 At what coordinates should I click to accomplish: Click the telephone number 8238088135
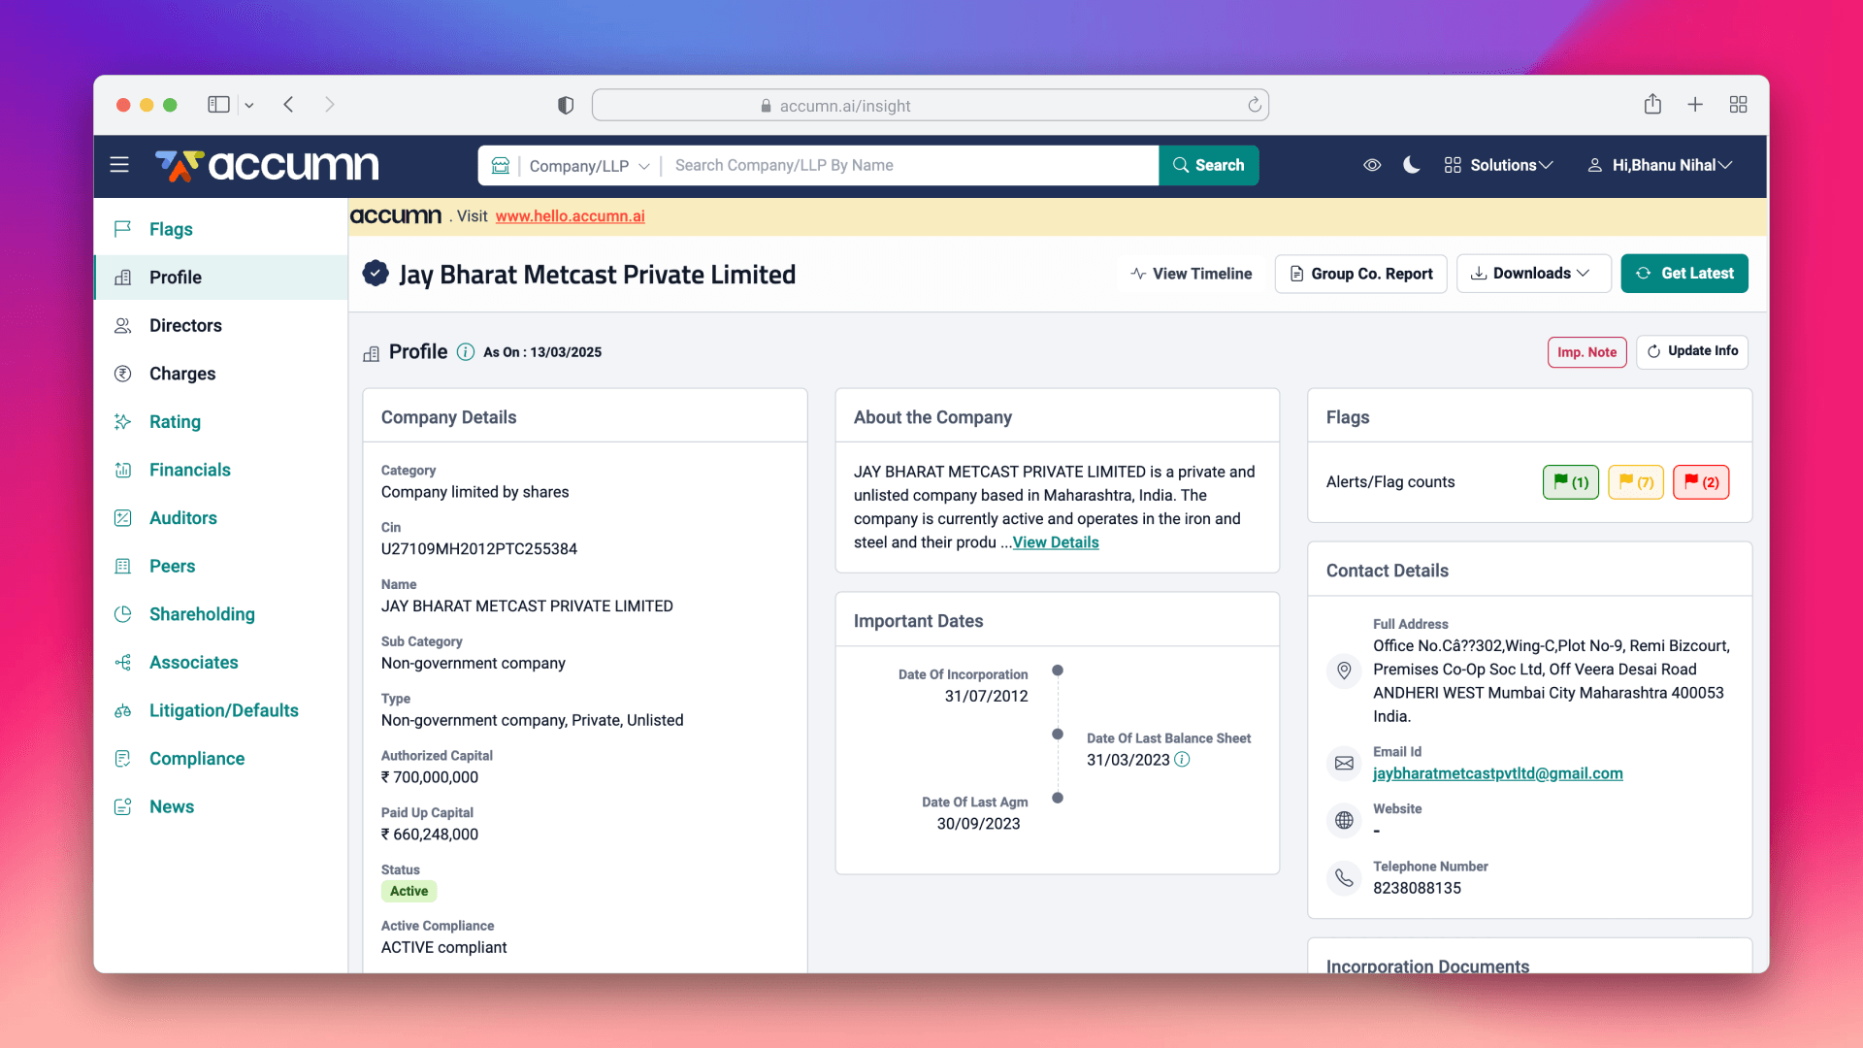coord(1417,888)
